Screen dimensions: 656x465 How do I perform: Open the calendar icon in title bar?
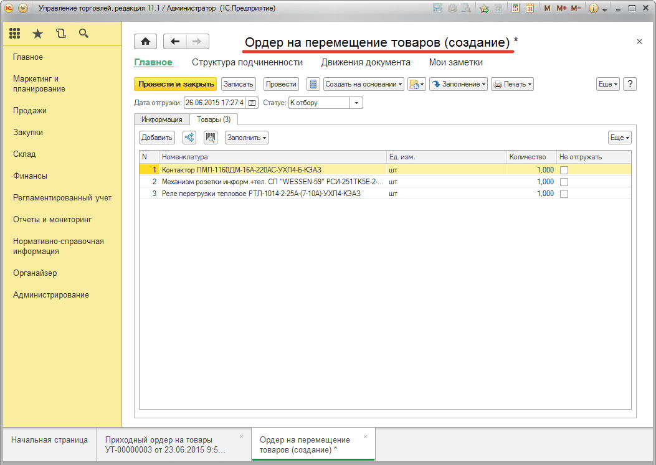pos(530,8)
